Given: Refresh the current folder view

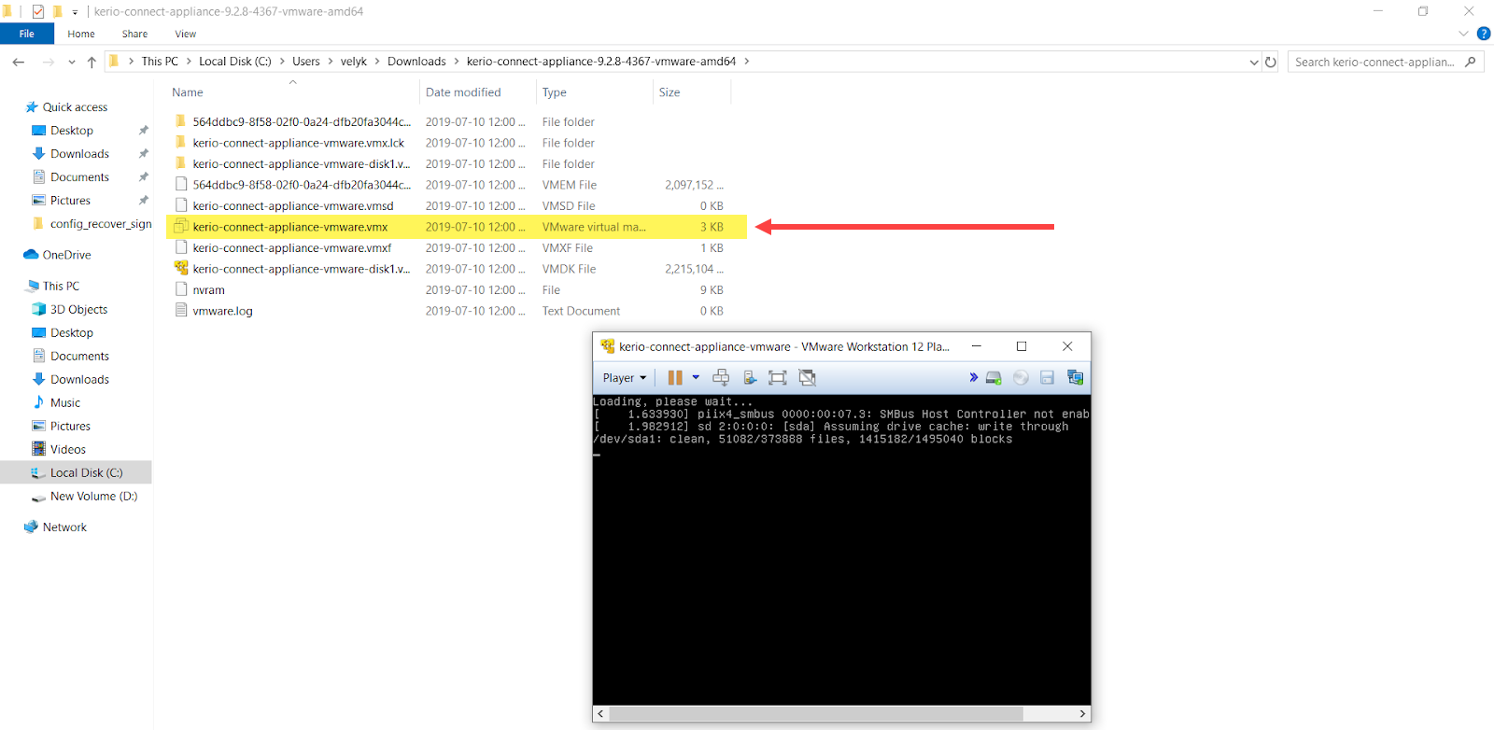Looking at the screenshot, I should tap(1271, 62).
